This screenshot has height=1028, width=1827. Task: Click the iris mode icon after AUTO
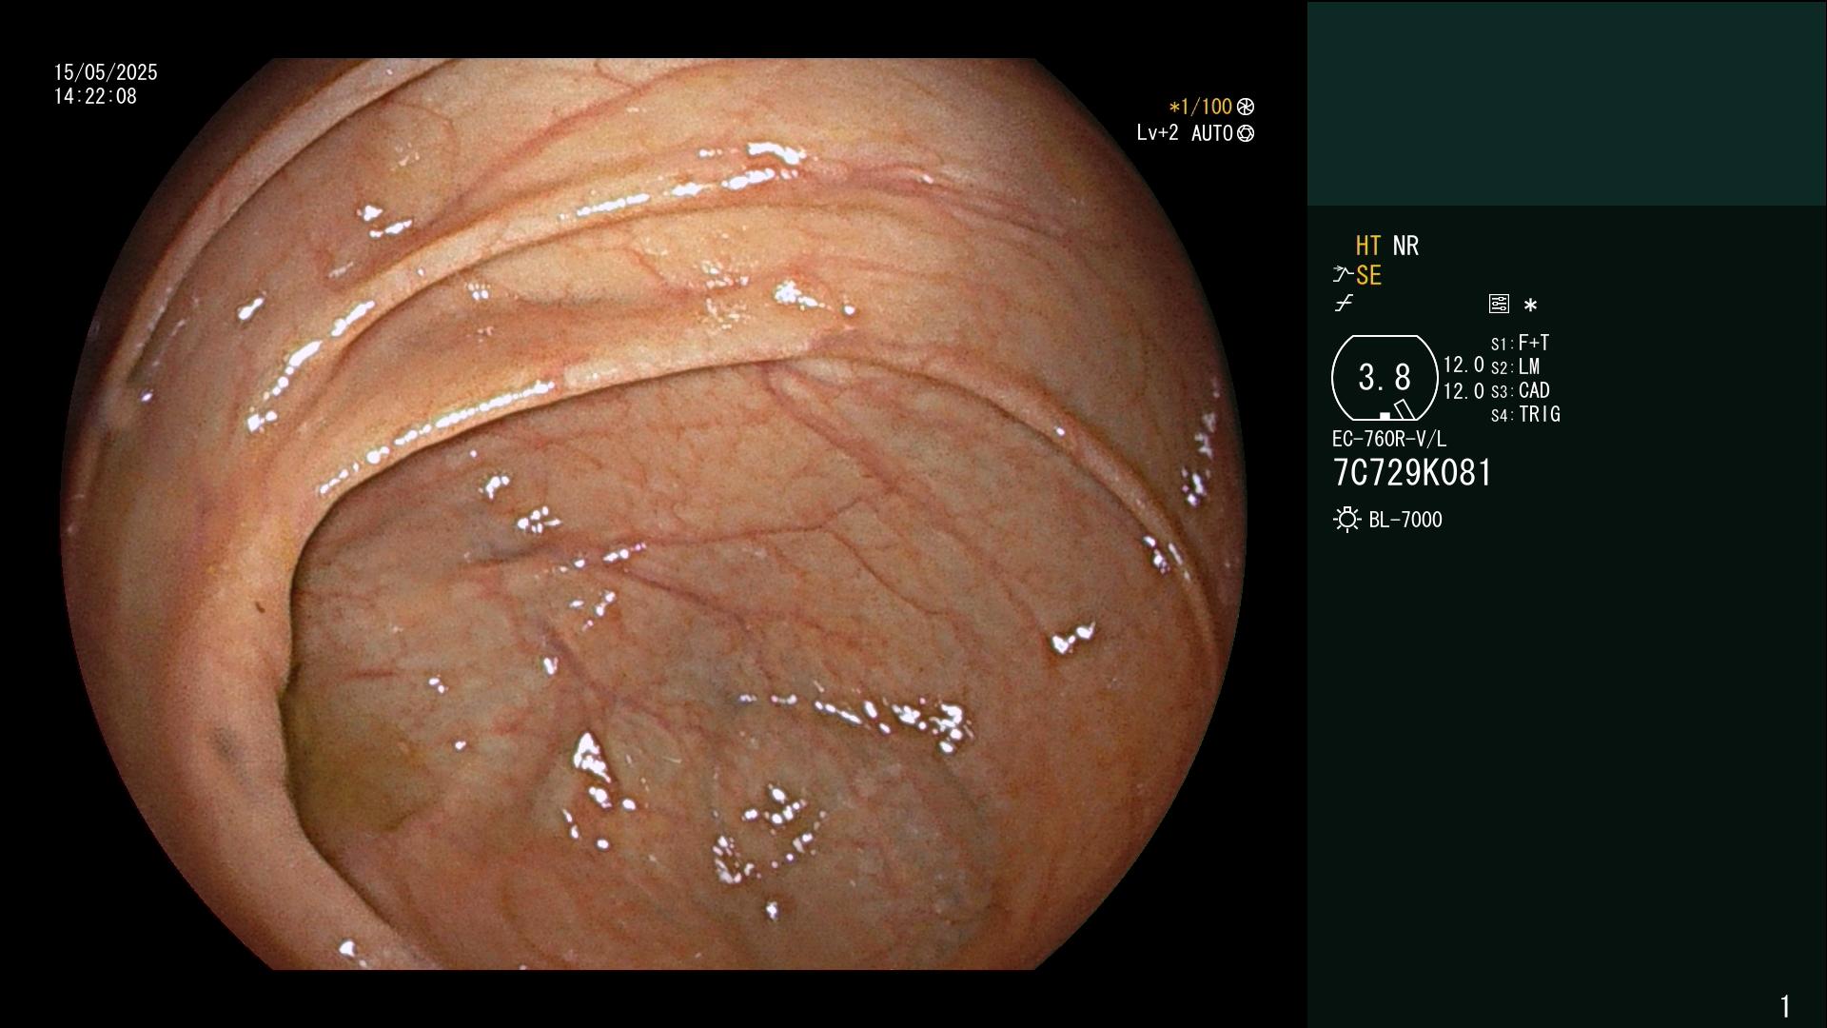click(x=1246, y=133)
